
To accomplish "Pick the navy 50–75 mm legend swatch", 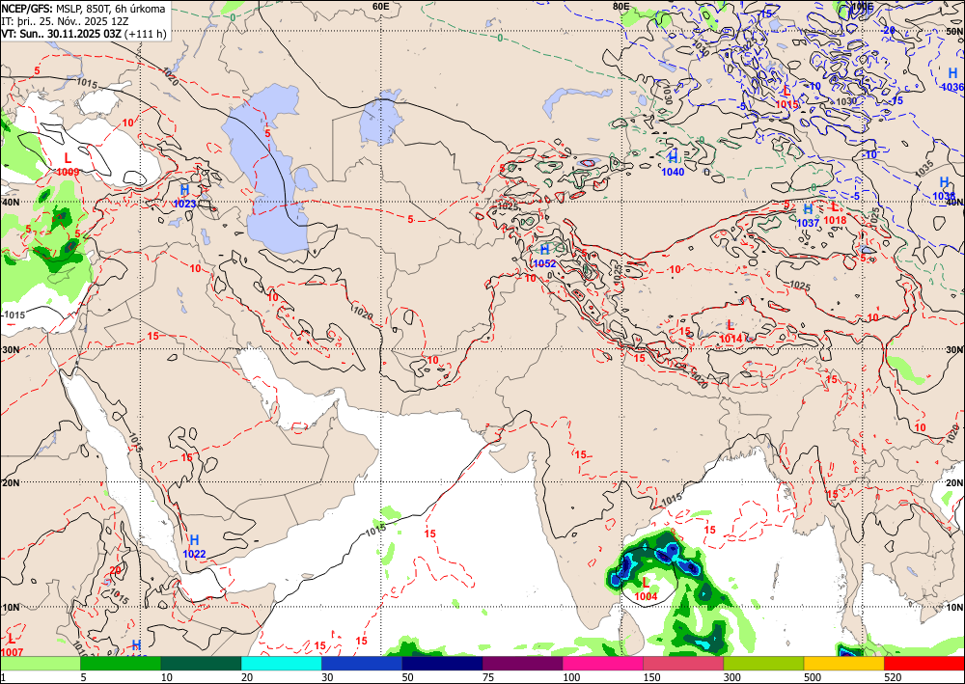I will [x=442, y=663].
